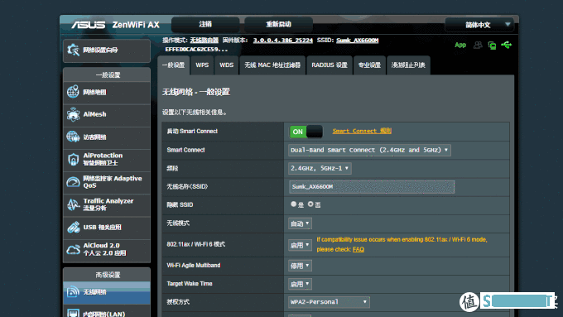Open the AiMesh sidebar icon
Screen dimensions: 563x317
coord(73,114)
